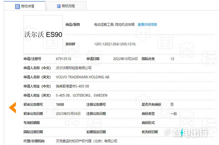Viewport: 219px width, 145px height.
Task: Switch to the 商标流程 tab
Action: [66, 6]
